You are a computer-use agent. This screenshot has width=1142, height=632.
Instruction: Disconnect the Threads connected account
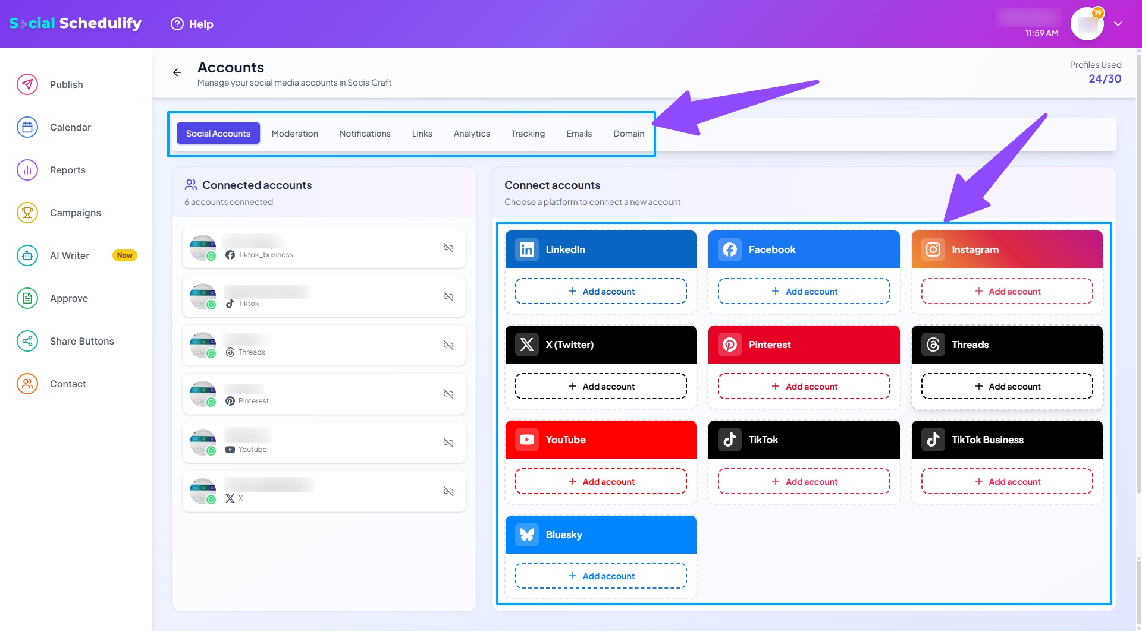(448, 345)
